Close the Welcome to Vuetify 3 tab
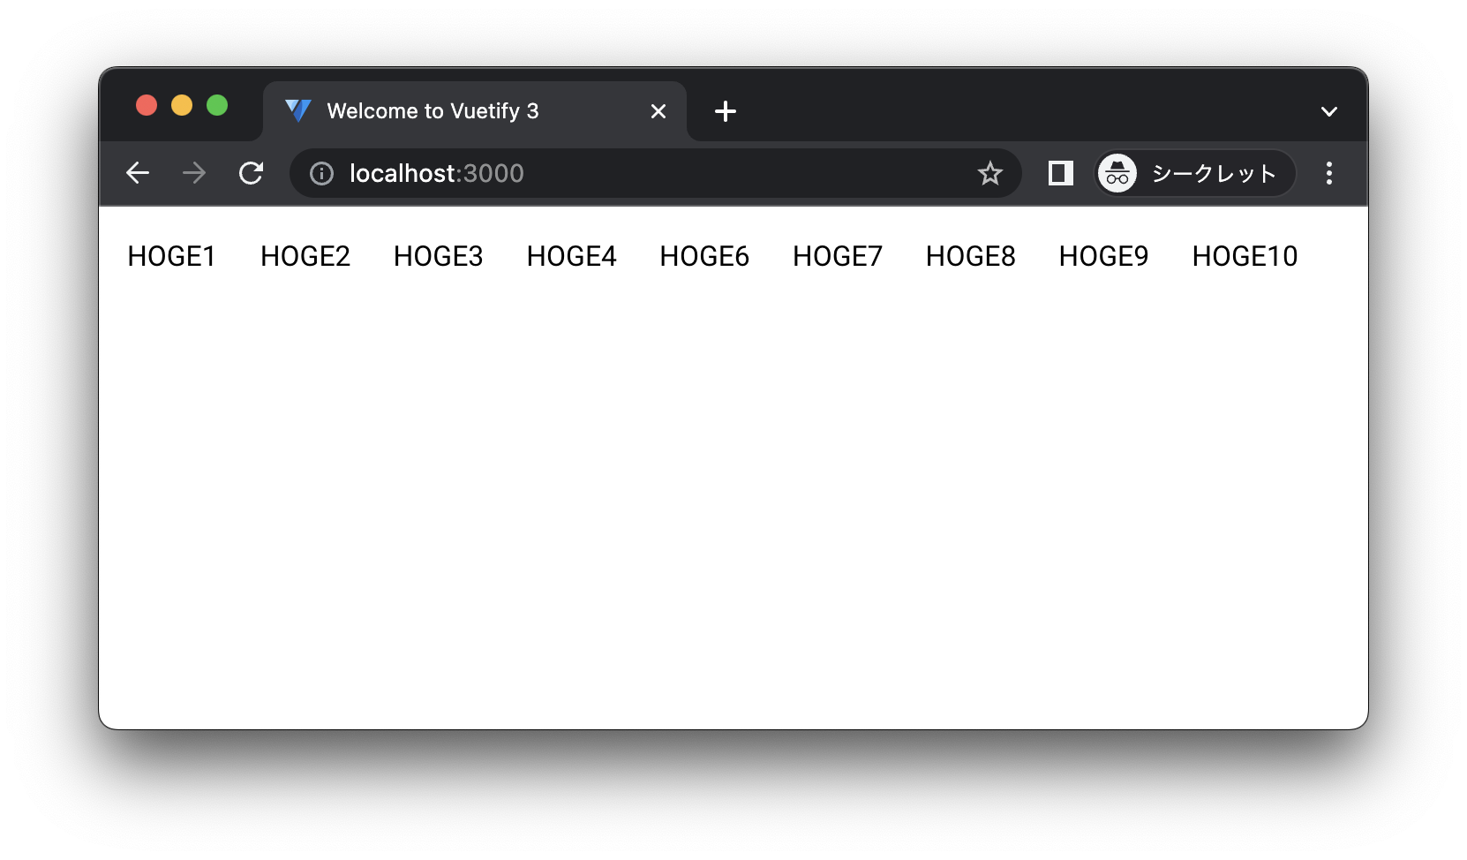 (x=658, y=111)
